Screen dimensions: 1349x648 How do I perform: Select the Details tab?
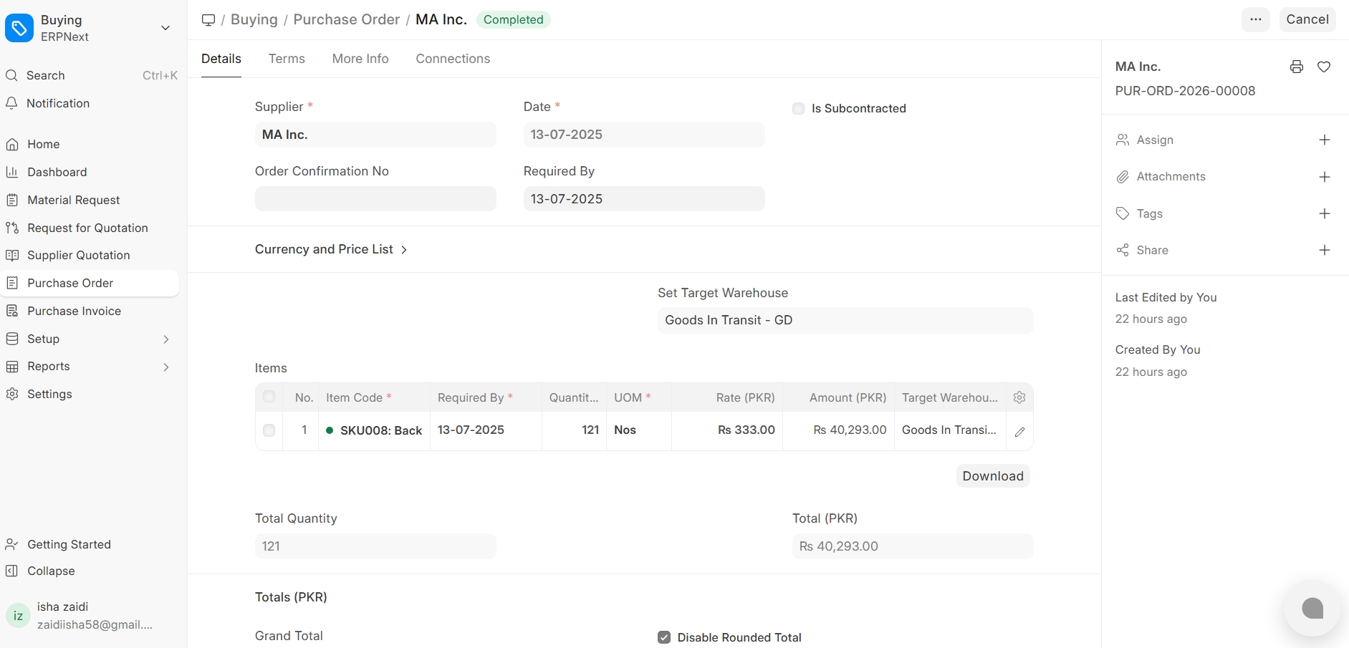[221, 59]
